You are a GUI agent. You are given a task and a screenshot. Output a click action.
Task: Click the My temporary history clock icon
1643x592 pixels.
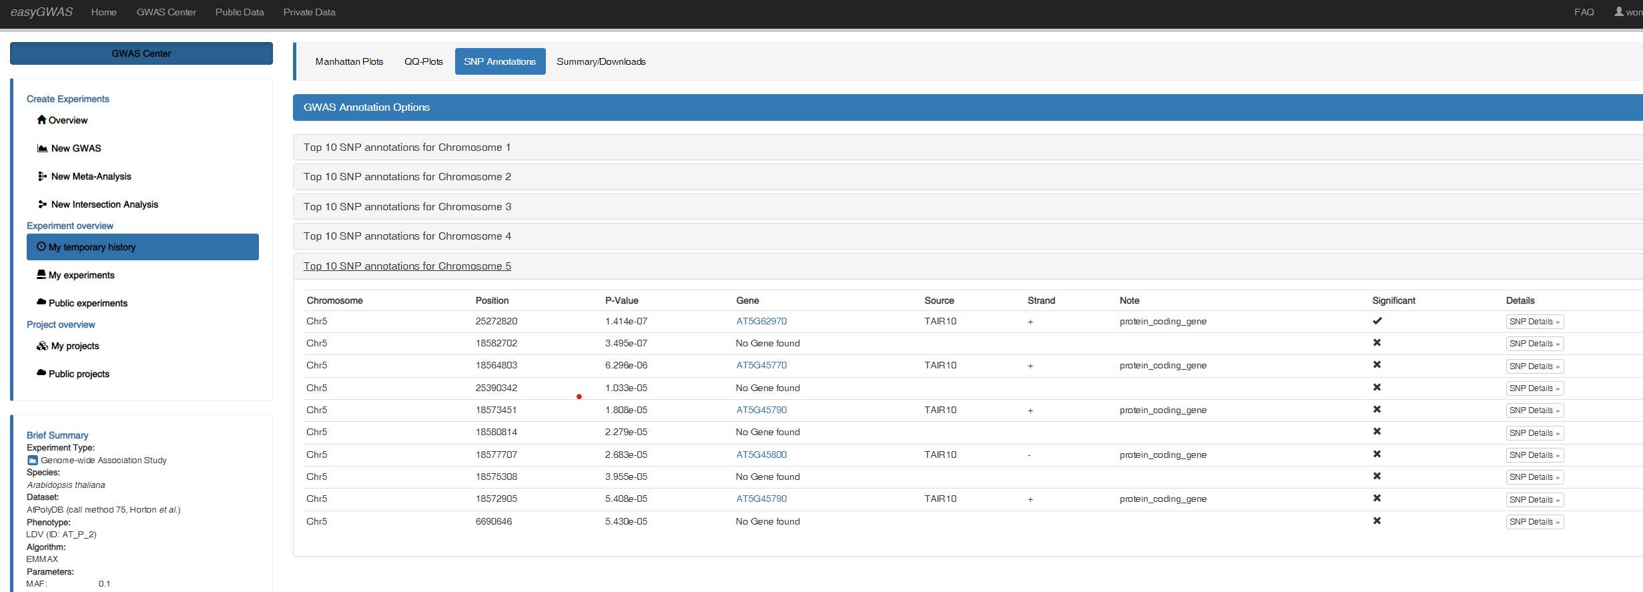click(41, 247)
